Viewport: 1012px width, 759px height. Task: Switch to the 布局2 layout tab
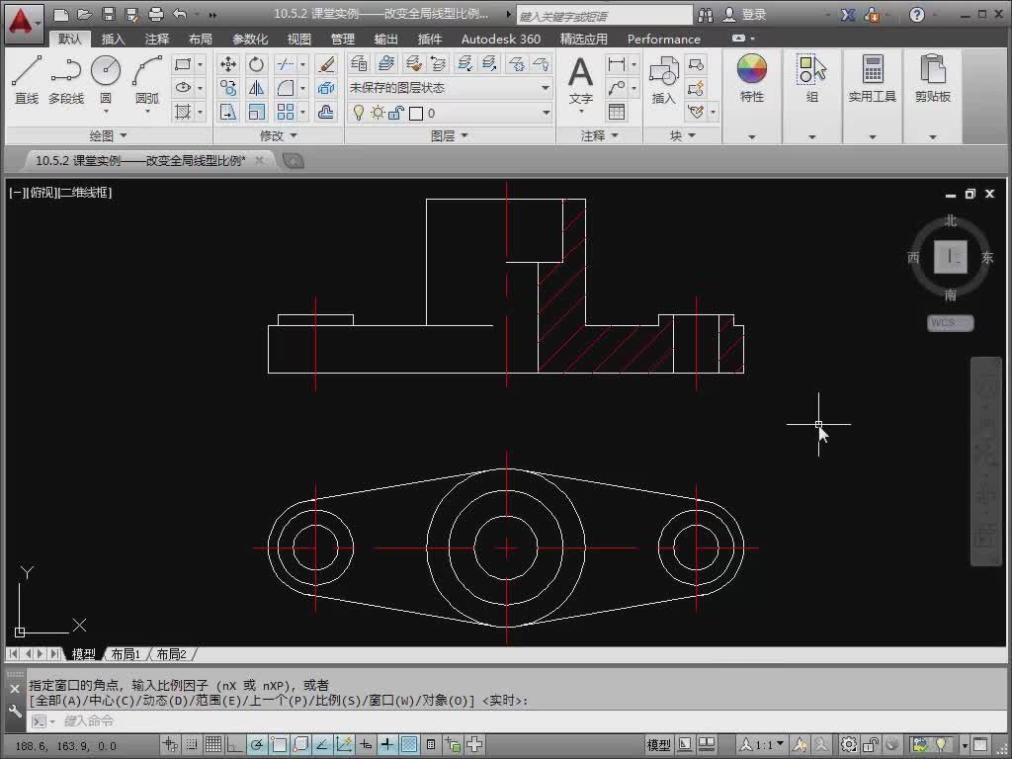click(171, 654)
